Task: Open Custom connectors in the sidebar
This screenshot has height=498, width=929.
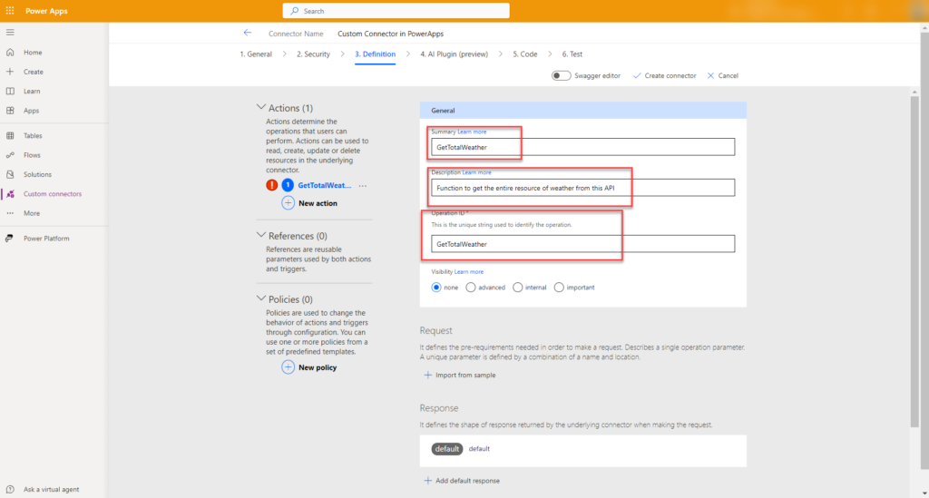Action: tap(52, 193)
